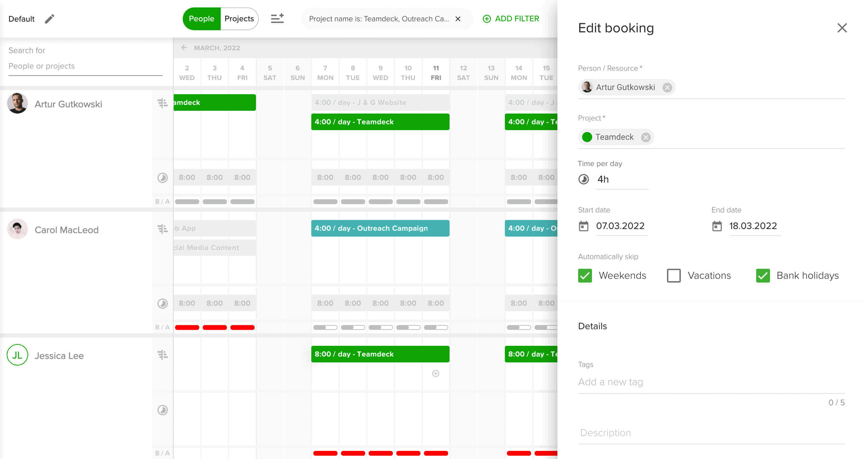Open row settings icon for Jessica Lee

pyautogui.click(x=163, y=355)
